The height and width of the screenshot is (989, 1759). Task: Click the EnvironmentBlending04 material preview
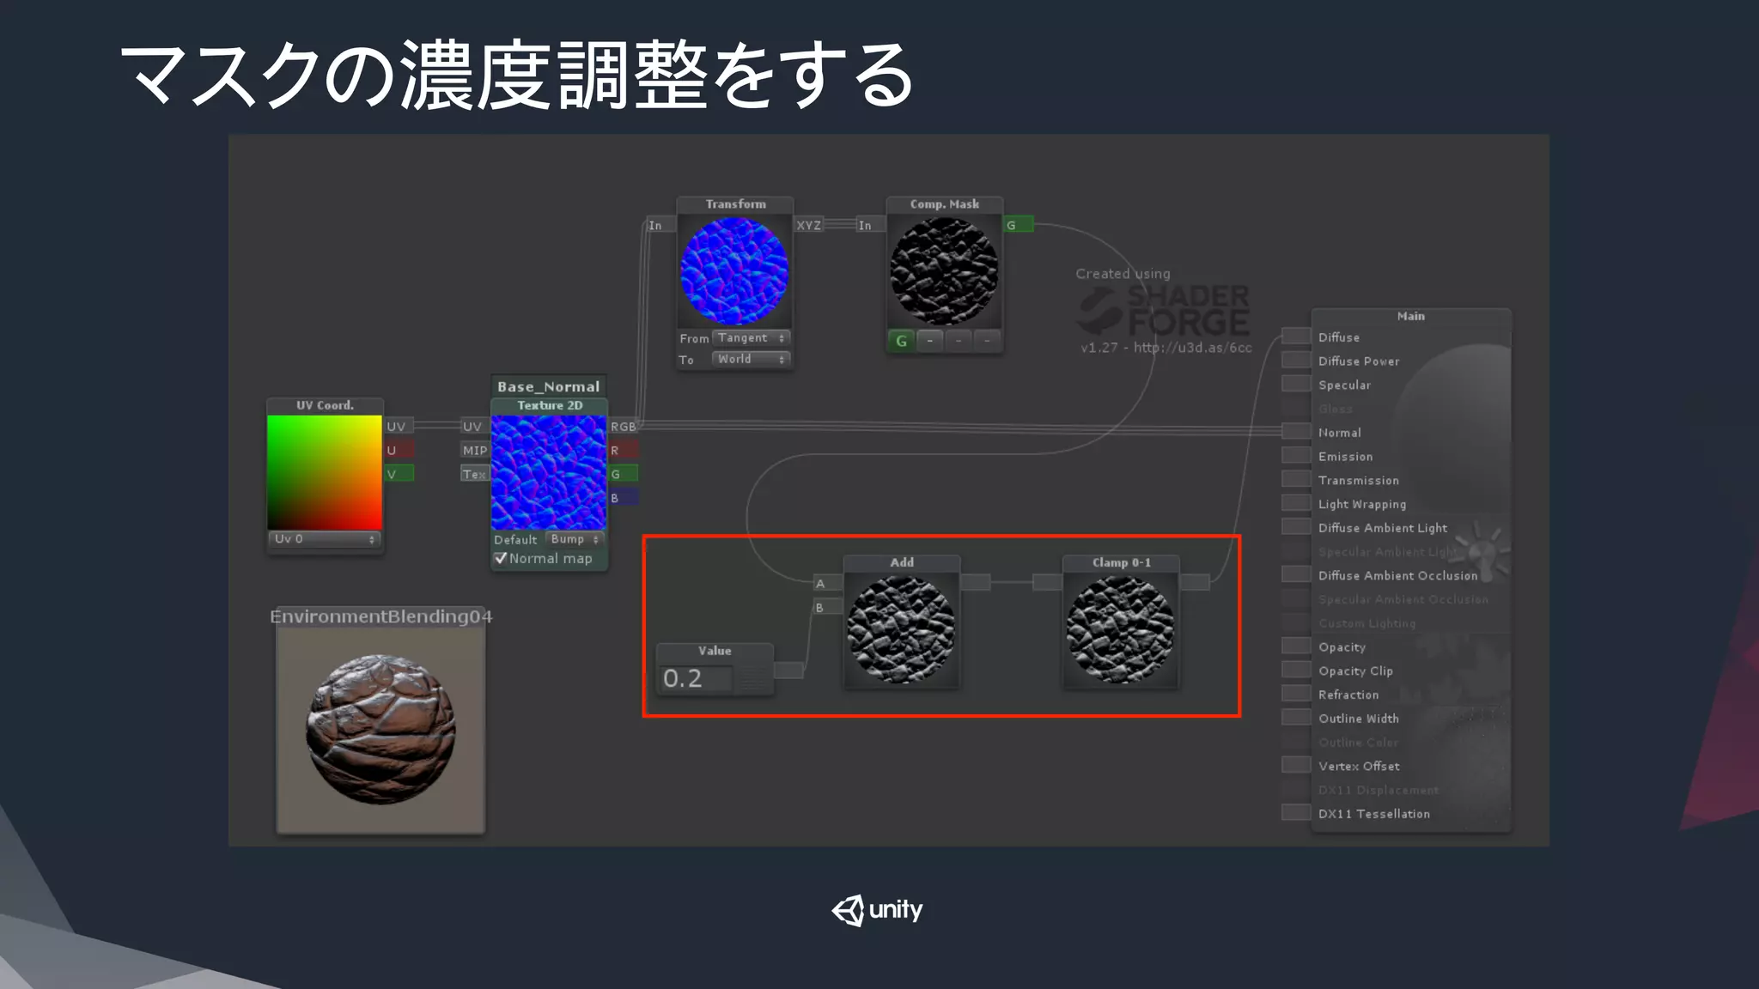coord(380,730)
